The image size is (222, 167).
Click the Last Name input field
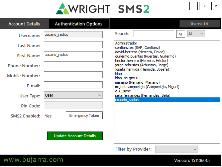pos(73,45)
